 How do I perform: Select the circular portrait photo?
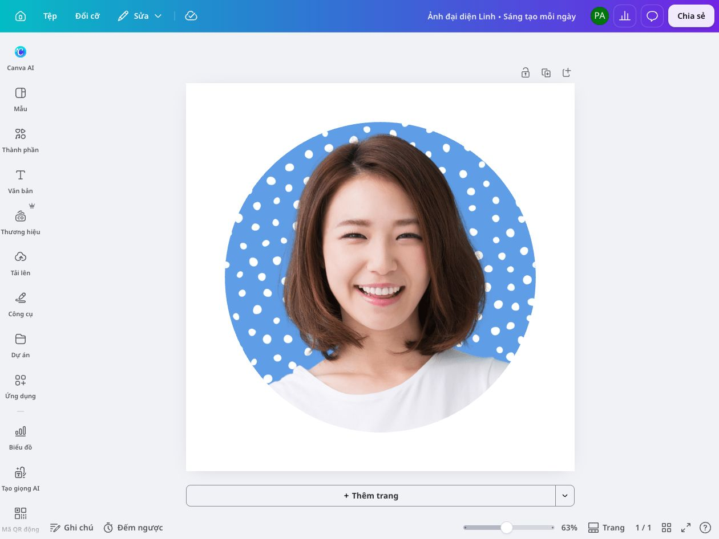click(x=380, y=277)
